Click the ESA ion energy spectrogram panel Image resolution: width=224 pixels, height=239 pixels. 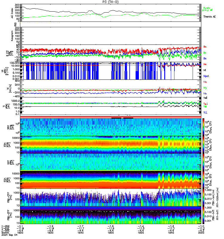pos(111,145)
